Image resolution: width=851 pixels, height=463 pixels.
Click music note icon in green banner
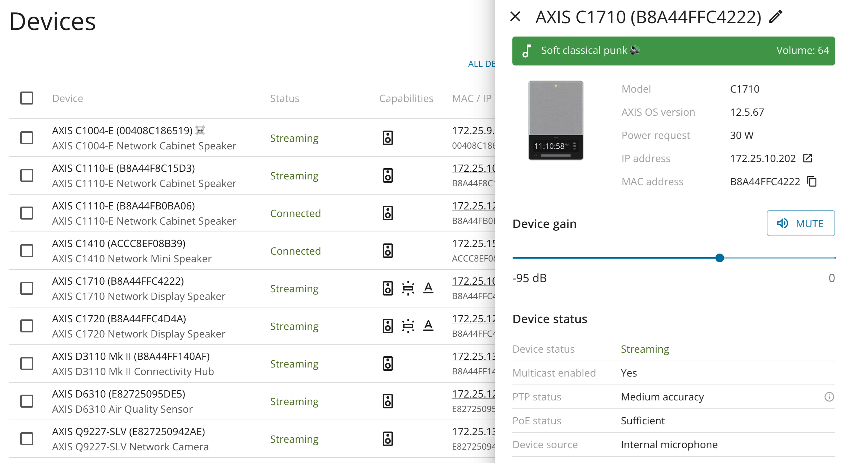tap(527, 51)
